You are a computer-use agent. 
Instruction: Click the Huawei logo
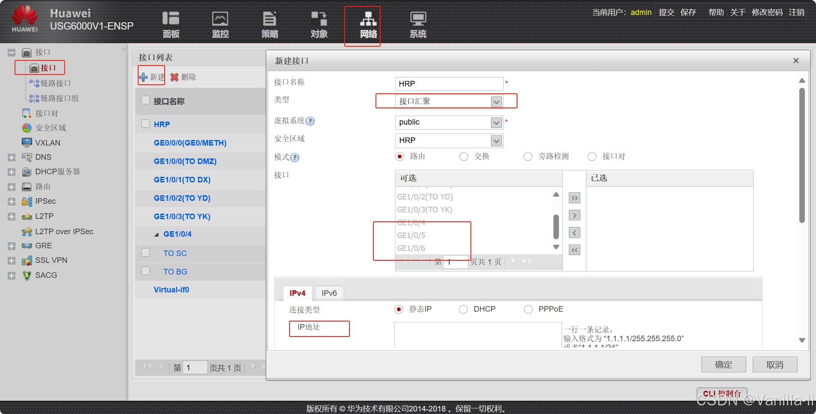(x=25, y=19)
